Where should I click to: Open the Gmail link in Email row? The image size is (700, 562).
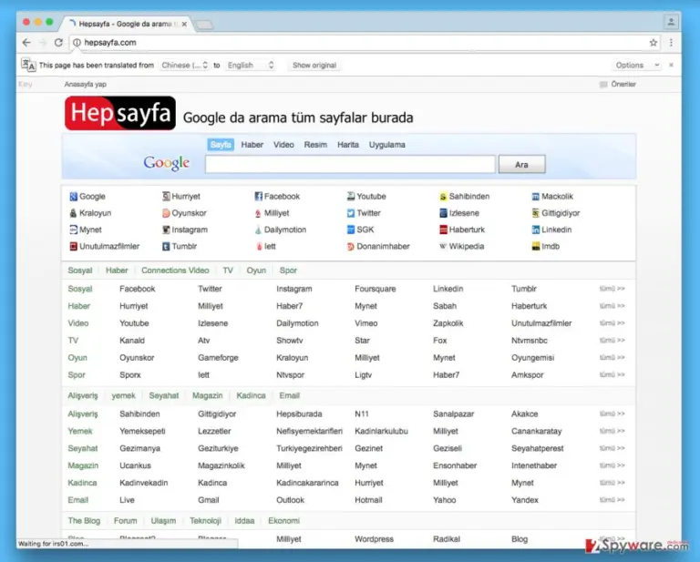[x=209, y=500]
